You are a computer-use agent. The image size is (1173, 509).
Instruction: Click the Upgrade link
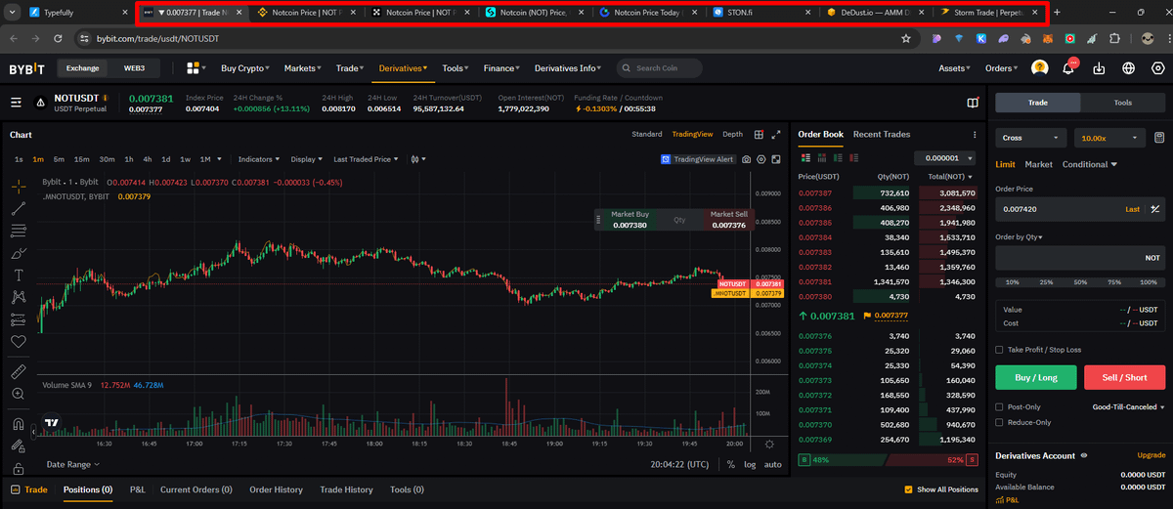coord(1151,456)
